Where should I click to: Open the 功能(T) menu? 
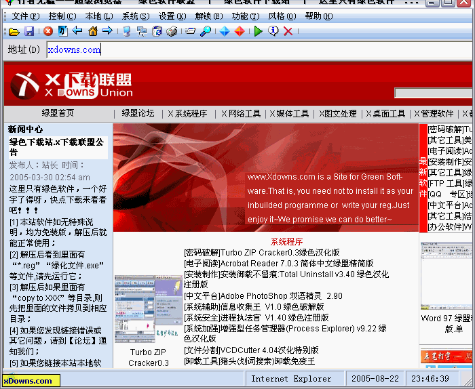point(246,16)
